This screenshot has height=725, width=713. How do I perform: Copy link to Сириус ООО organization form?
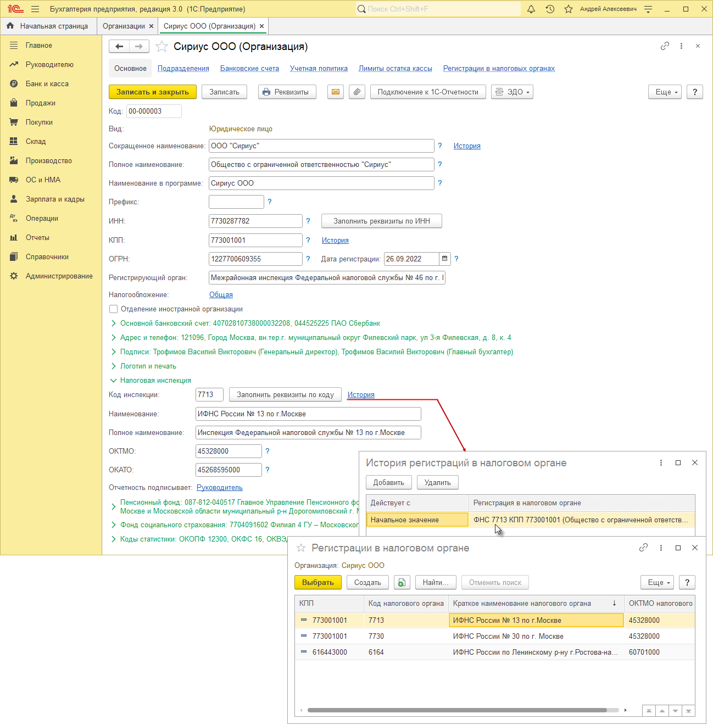point(665,46)
